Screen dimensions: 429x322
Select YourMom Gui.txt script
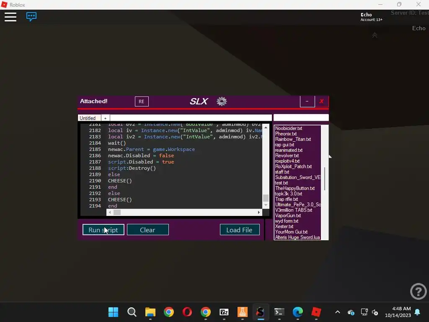[291, 232]
